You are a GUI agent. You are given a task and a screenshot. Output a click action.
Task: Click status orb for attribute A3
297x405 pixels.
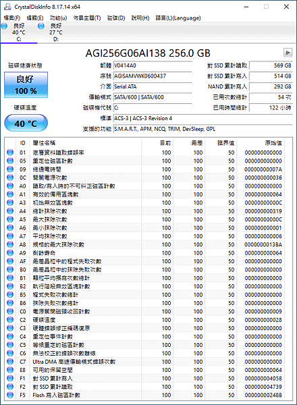(x=10, y=202)
